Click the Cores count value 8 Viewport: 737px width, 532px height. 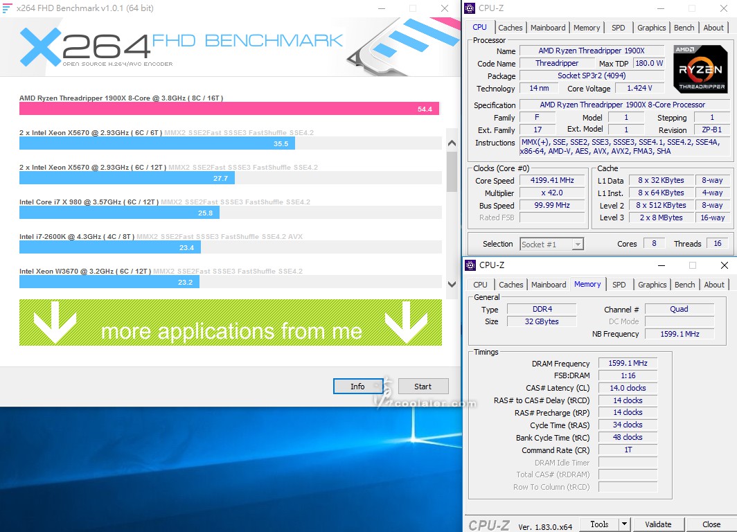[654, 243]
